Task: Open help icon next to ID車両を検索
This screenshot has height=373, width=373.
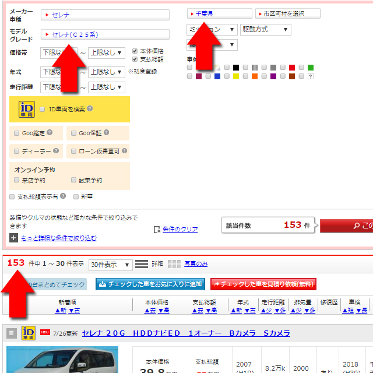Action: point(90,108)
